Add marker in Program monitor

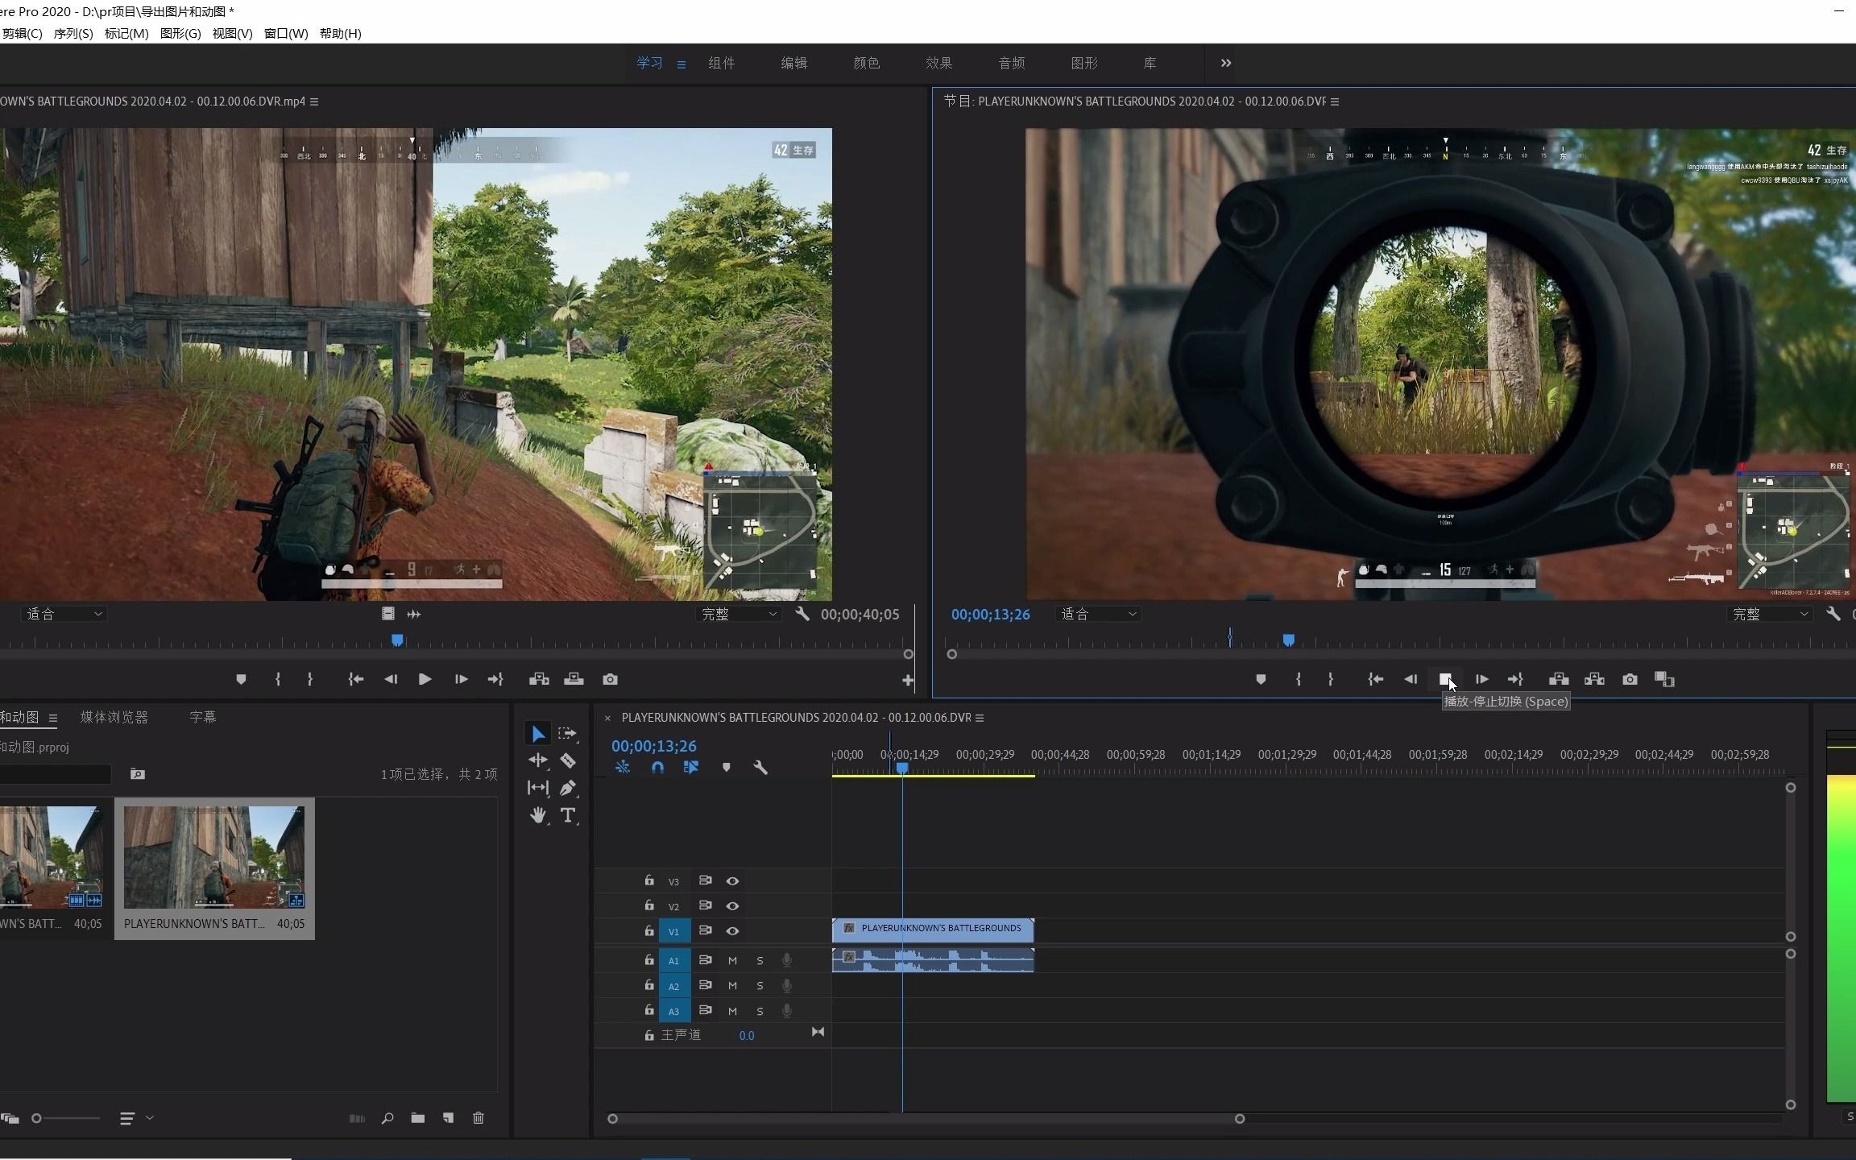[x=1261, y=679]
